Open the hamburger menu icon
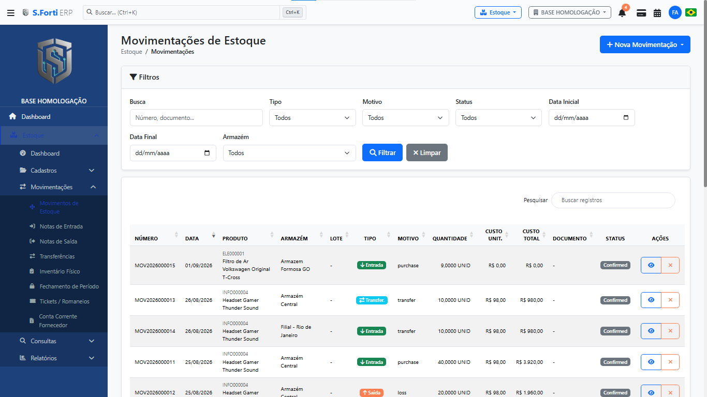The width and height of the screenshot is (707, 397). click(x=10, y=12)
